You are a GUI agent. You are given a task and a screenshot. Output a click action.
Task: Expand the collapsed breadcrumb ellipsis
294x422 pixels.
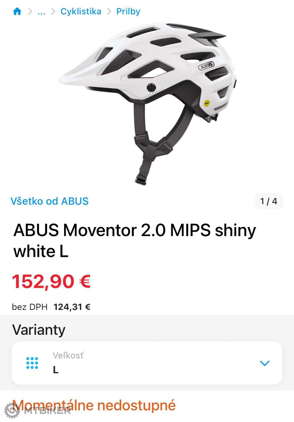pos(41,12)
